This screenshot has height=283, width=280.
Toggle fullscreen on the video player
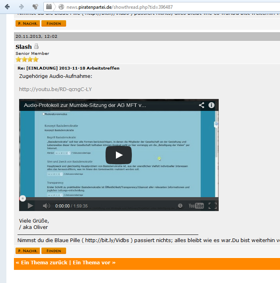(212, 206)
